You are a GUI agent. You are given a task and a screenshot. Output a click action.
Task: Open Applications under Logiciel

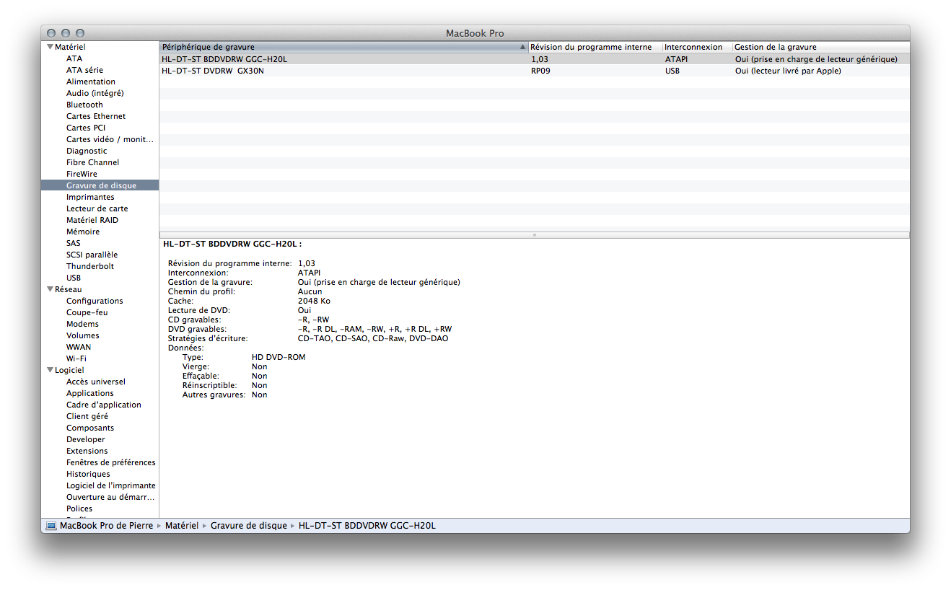[90, 393]
